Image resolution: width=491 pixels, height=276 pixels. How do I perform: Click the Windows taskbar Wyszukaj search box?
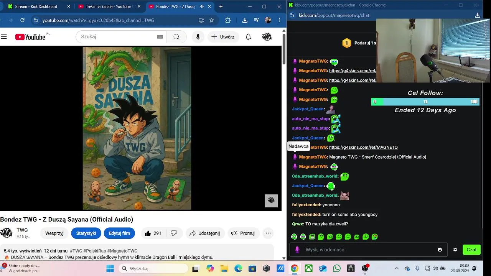point(153,268)
